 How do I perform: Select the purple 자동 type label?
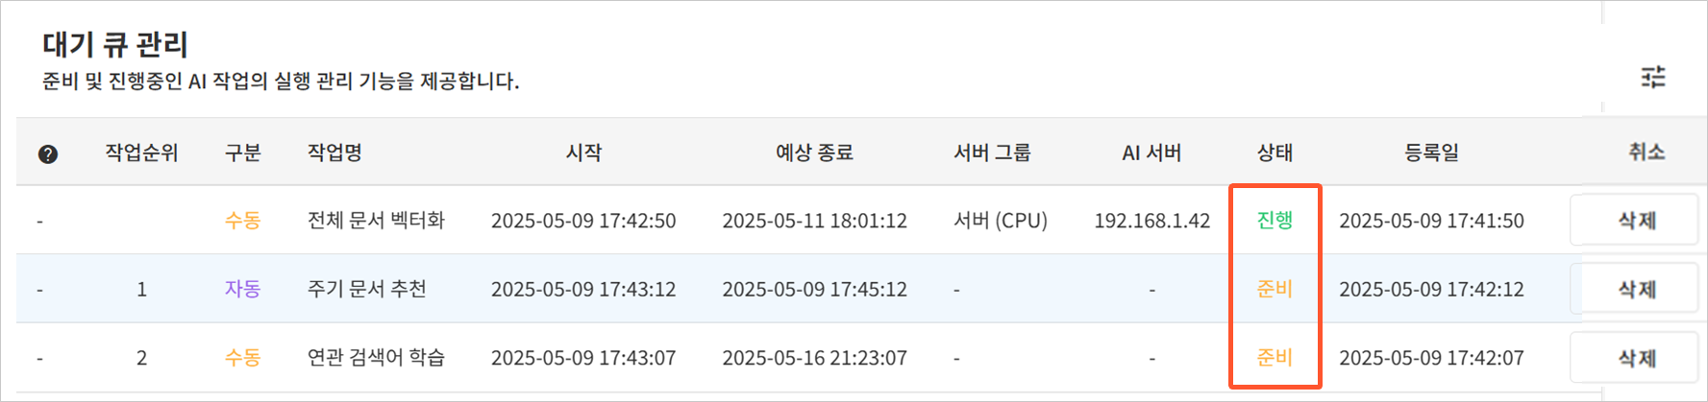point(242,289)
